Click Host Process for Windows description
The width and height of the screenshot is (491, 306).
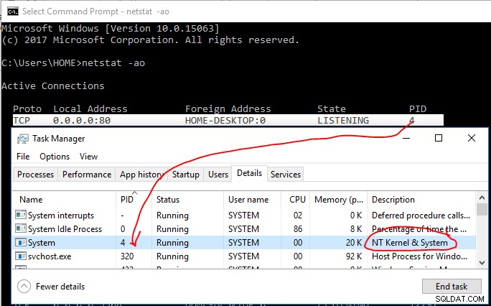click(x=420, y=256)
